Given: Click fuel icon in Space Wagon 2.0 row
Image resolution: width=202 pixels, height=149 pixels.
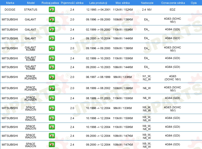Looking at the screenshot, I should [x=52, y=108].
